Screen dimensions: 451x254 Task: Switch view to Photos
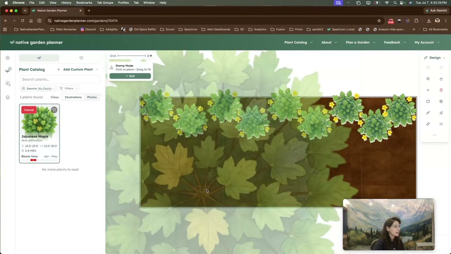coord(92,97)
